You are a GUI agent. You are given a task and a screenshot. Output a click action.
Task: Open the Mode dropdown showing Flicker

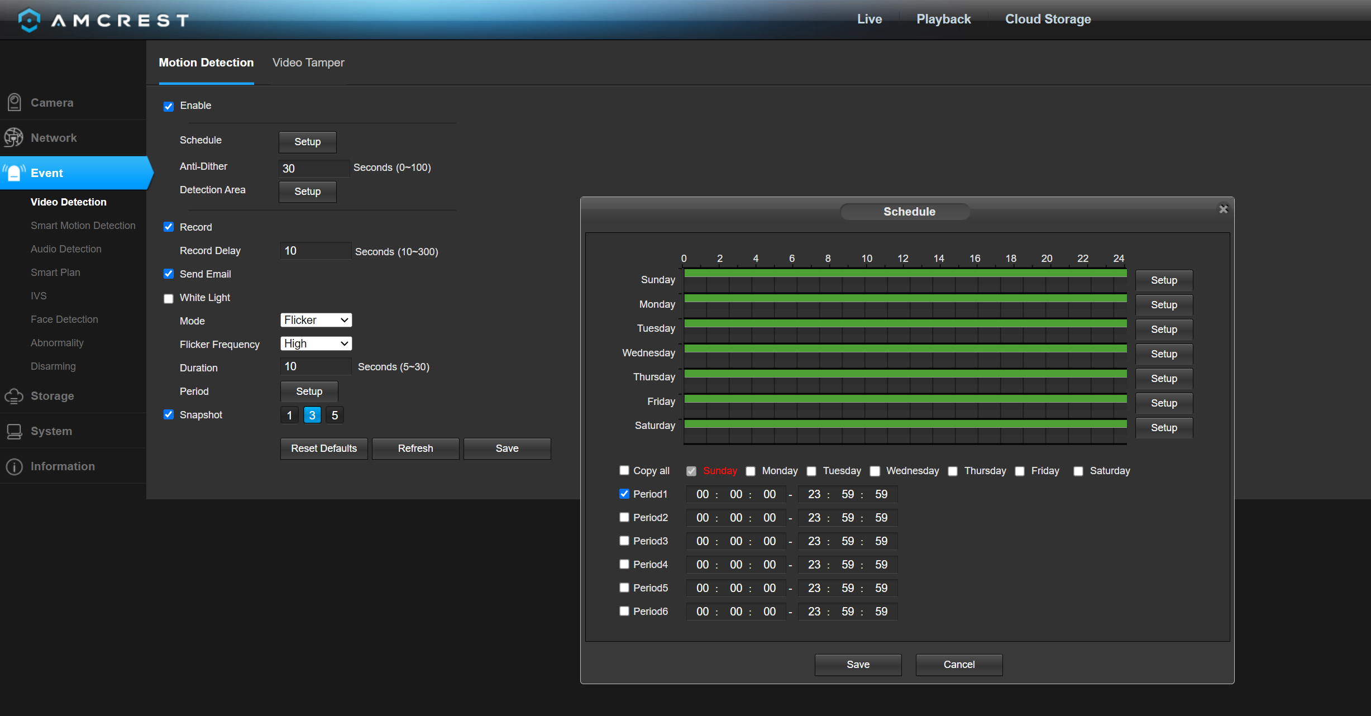[316, 320]
